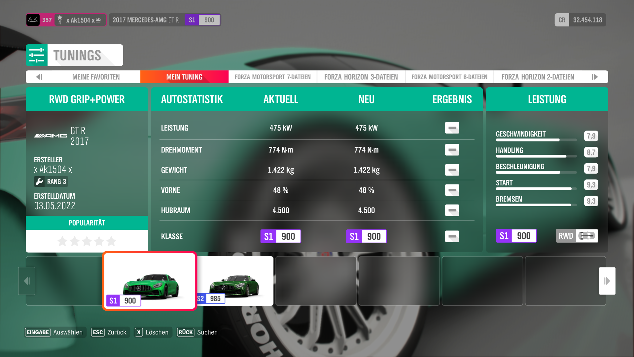634x357 pixels.
Task: Click the Leistung result dash icon
Action: [x=452, y=128]
